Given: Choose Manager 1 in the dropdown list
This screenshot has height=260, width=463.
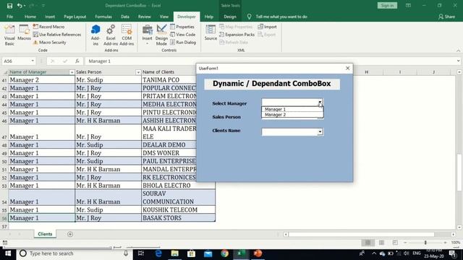Looking at the screenshot, I should 292,109.
